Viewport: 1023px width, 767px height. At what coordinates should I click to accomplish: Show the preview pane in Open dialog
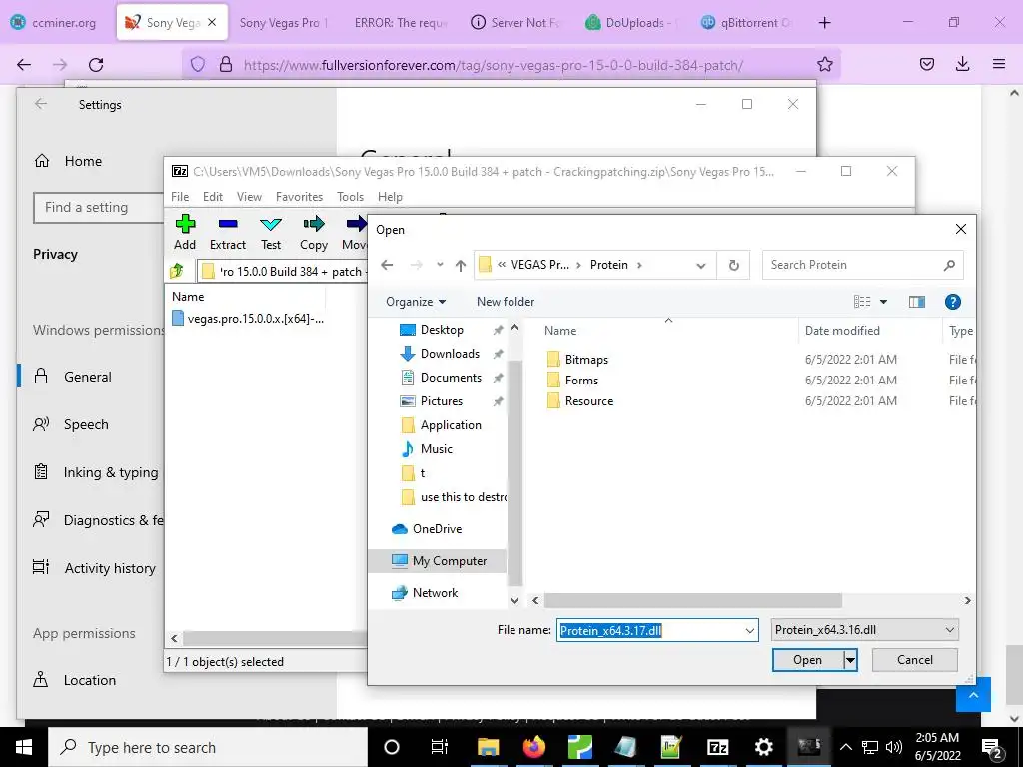[917, 302]
